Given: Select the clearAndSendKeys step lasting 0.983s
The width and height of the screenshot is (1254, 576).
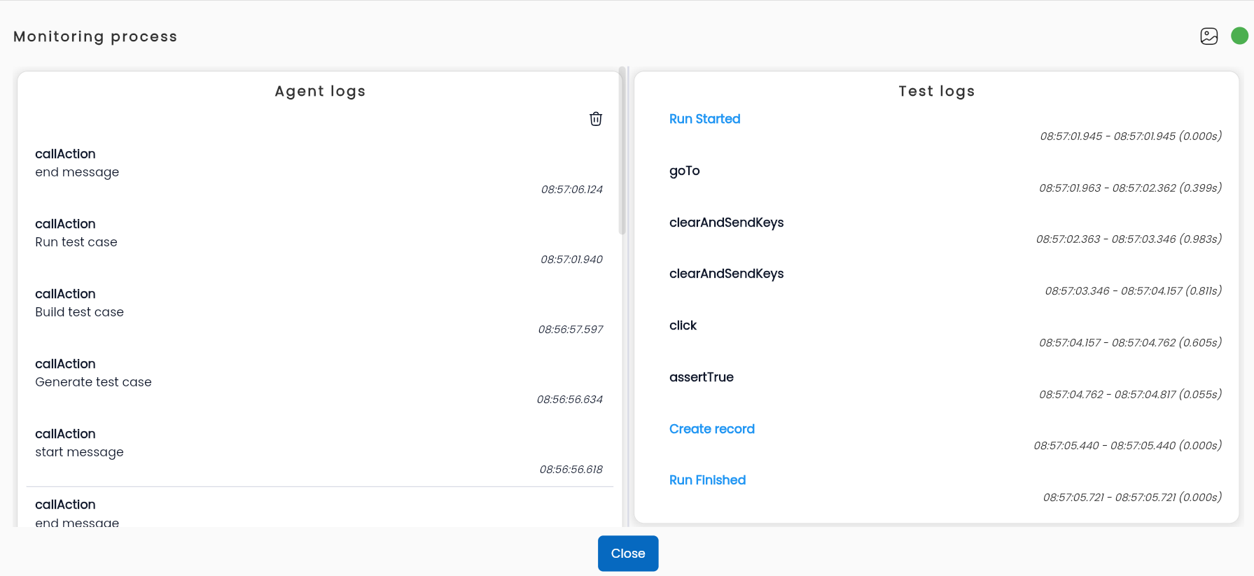Looking at the screenshot, I should 726,223.
